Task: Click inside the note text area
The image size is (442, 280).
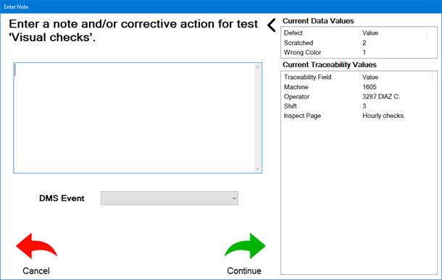Action: 134,118
